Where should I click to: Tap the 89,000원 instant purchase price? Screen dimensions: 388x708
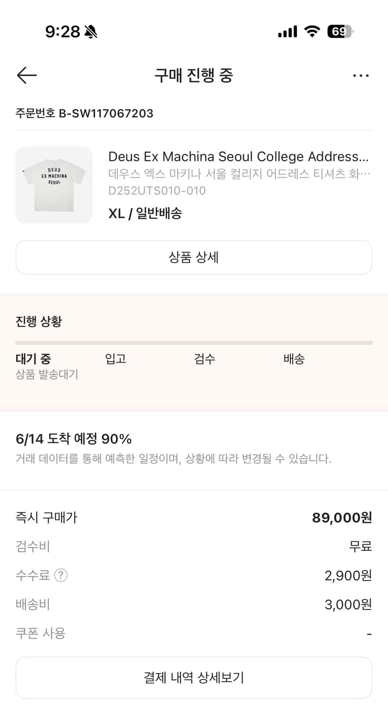click(x=342, y=518)
